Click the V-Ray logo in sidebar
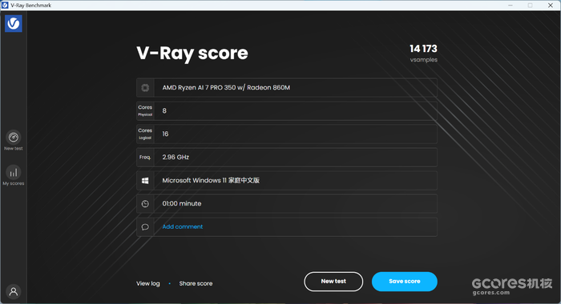Screen dimensions: 561x304 click(14, 23)
